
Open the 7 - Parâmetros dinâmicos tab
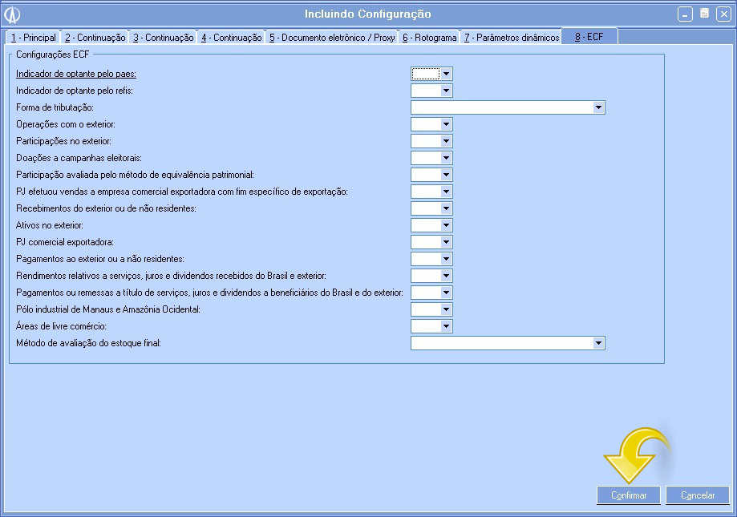coord(512,38)
